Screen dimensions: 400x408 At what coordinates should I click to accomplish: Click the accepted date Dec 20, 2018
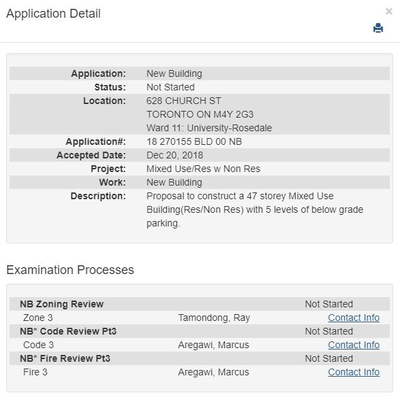click(x=174, y=155)
